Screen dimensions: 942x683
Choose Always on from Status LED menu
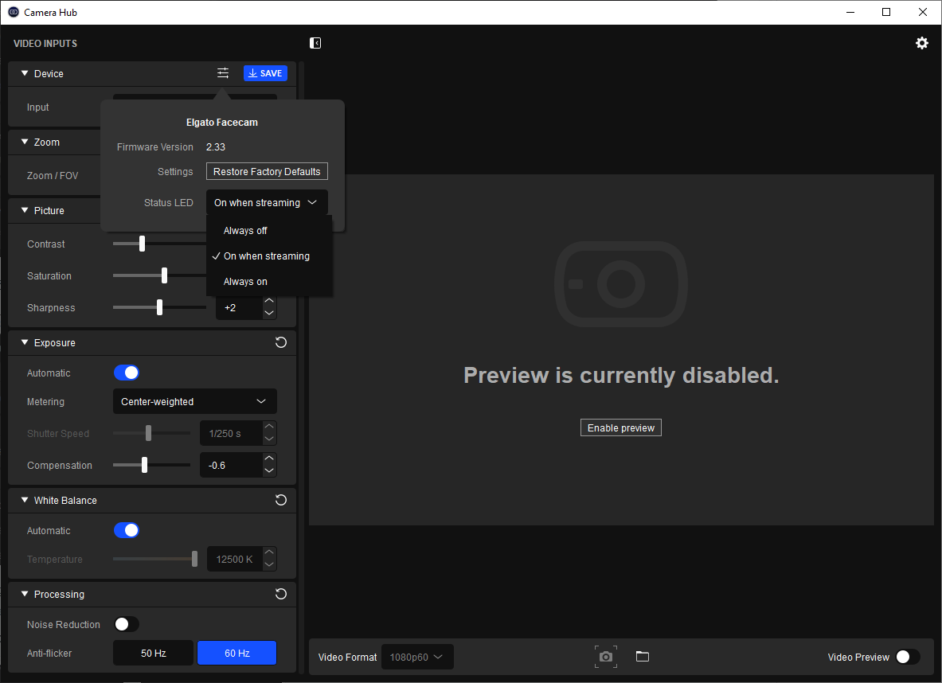[x=245, y=282]
